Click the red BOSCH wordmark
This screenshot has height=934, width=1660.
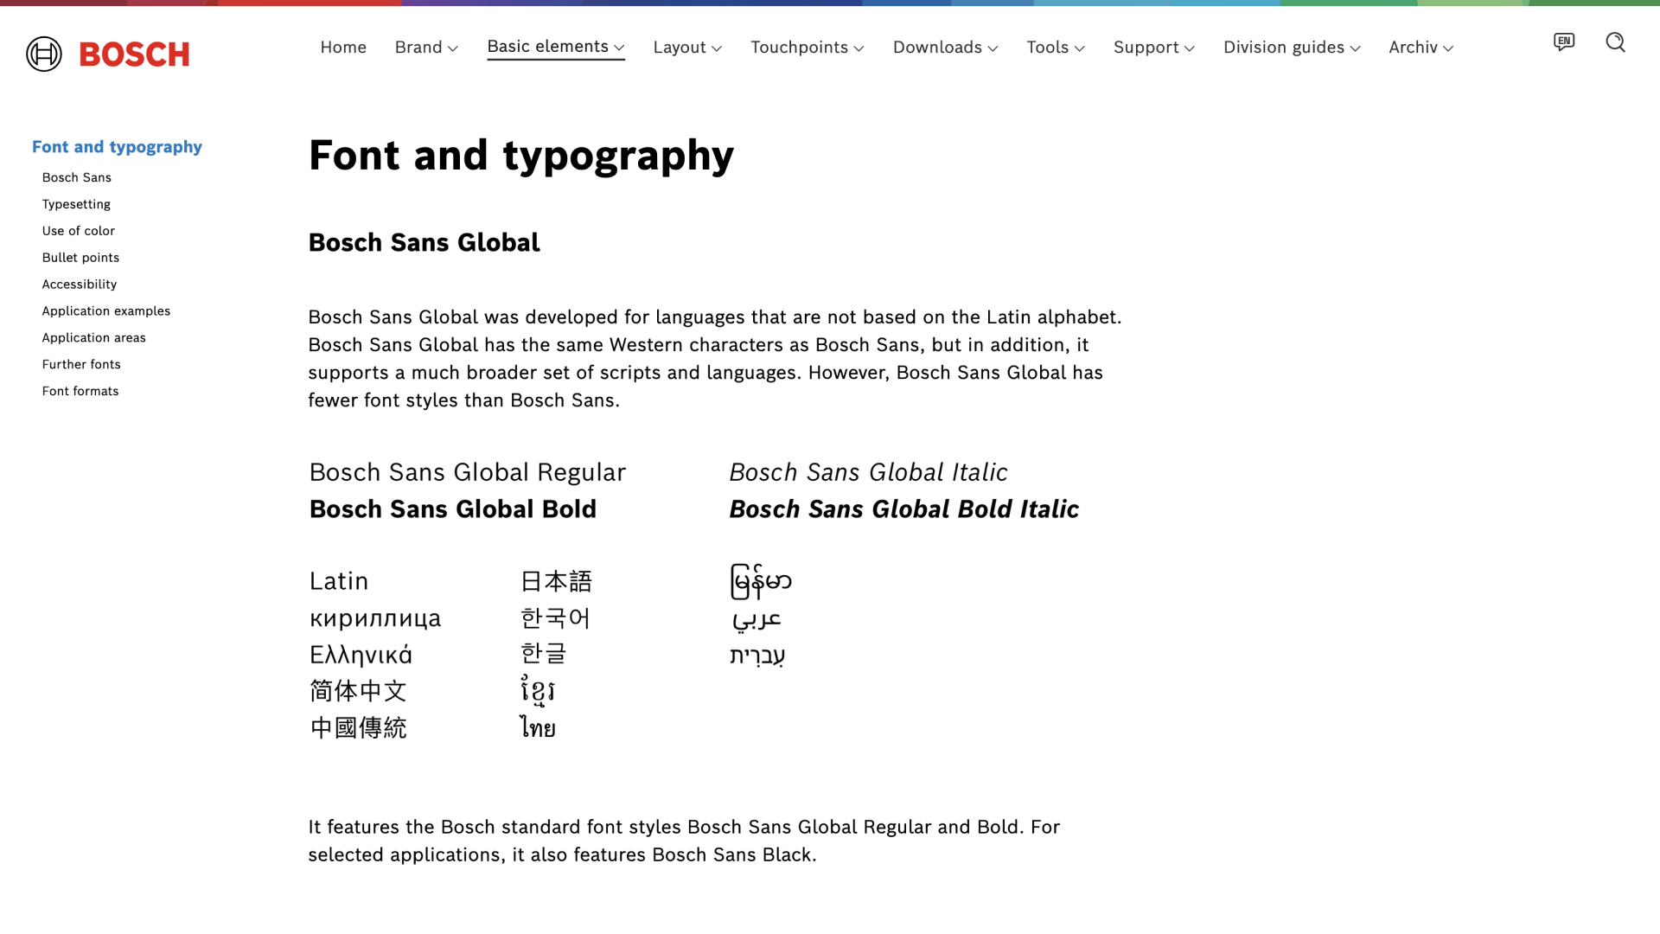[x=134, y=54]
